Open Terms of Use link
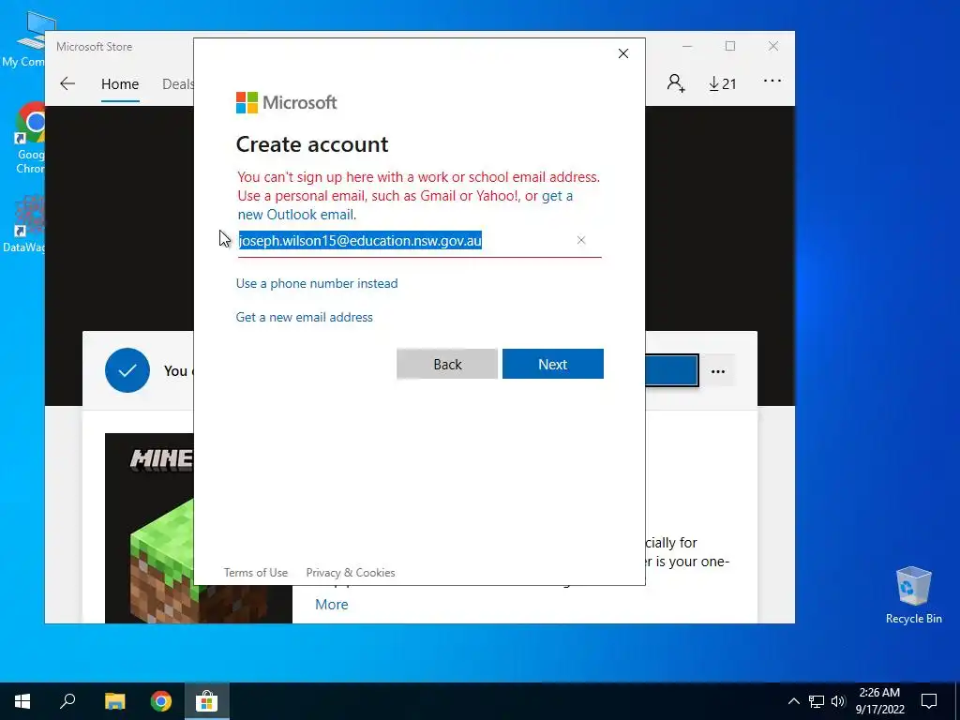 pyautogui.click(x=256, y=573)
